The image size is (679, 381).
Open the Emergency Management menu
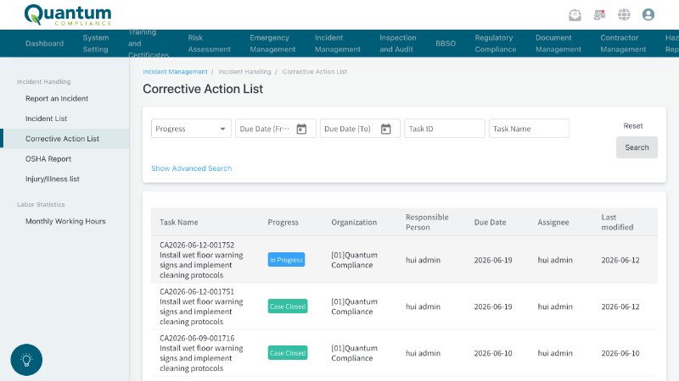[x=272, y=44]
